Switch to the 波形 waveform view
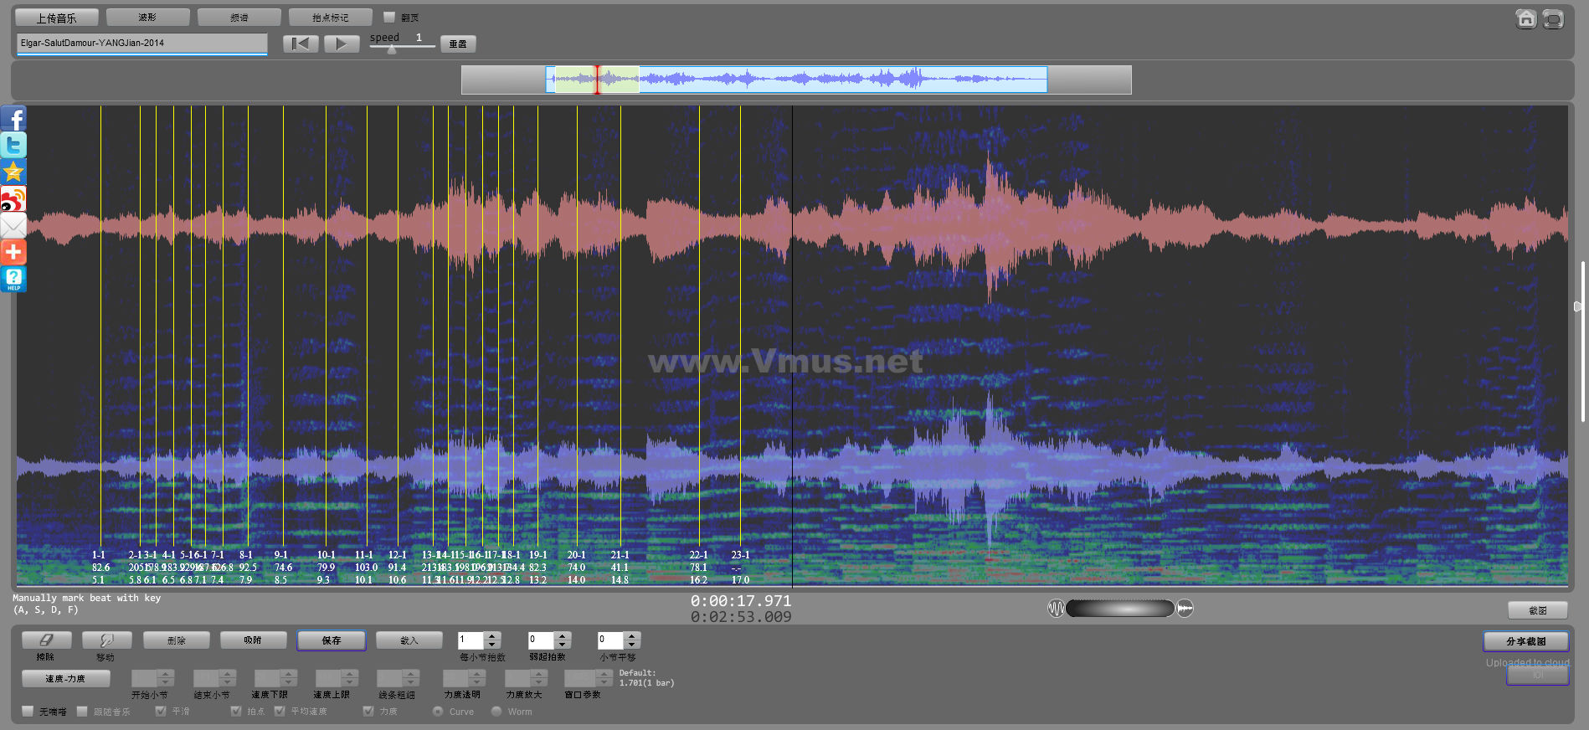Screen dimensions: 1589x730 click(x=147, y=18)
